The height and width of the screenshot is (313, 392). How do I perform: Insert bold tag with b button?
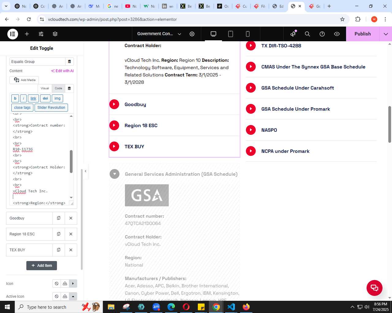[15, 98]
